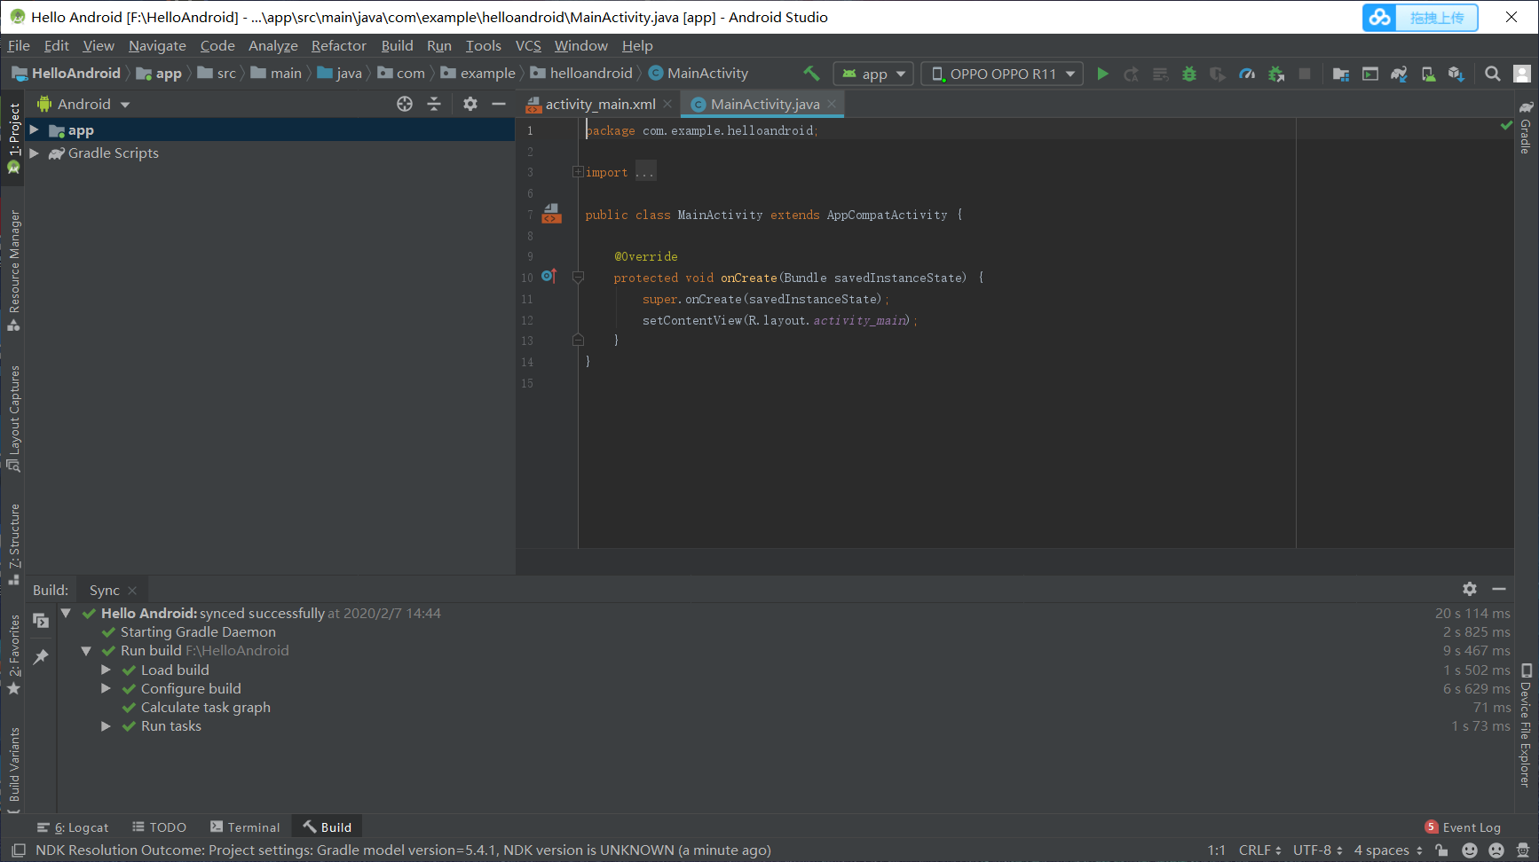This screenshot has width=1539, height=862.
Task: Click the Collapse All icon in Project panel
Action: coord(434,104)
